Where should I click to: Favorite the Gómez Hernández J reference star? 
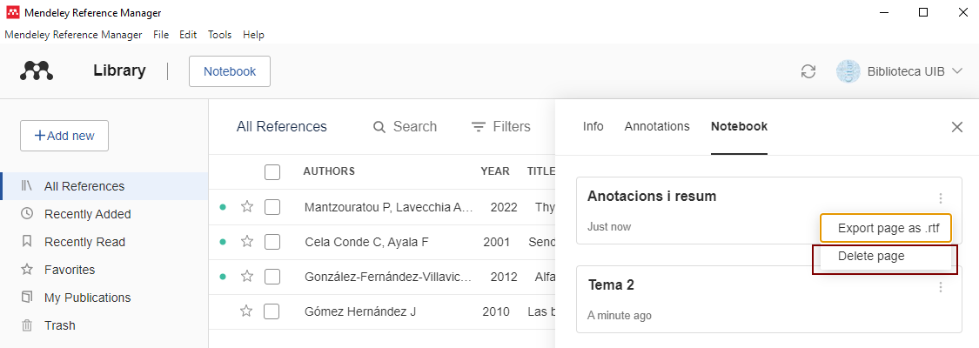[246, 311]
